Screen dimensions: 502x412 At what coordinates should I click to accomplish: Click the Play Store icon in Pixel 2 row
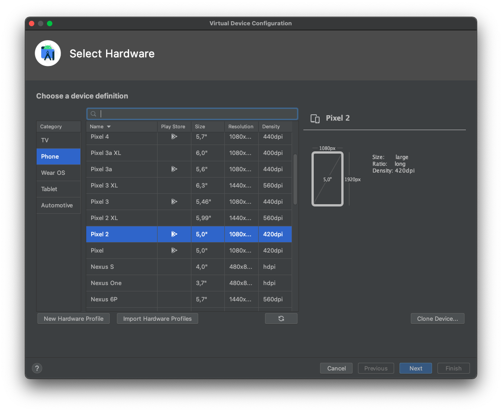click(174, 234)
